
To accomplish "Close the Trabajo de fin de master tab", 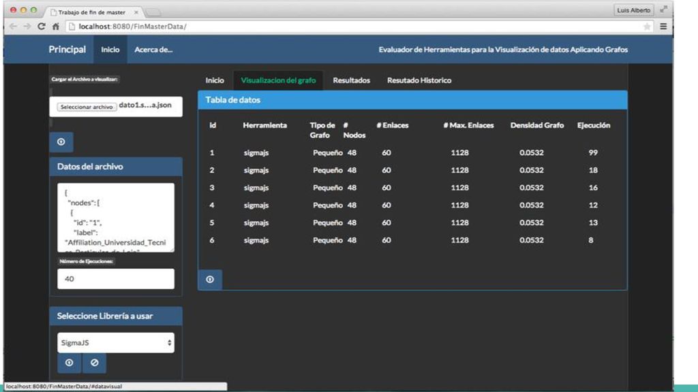I will click(136, 12).
